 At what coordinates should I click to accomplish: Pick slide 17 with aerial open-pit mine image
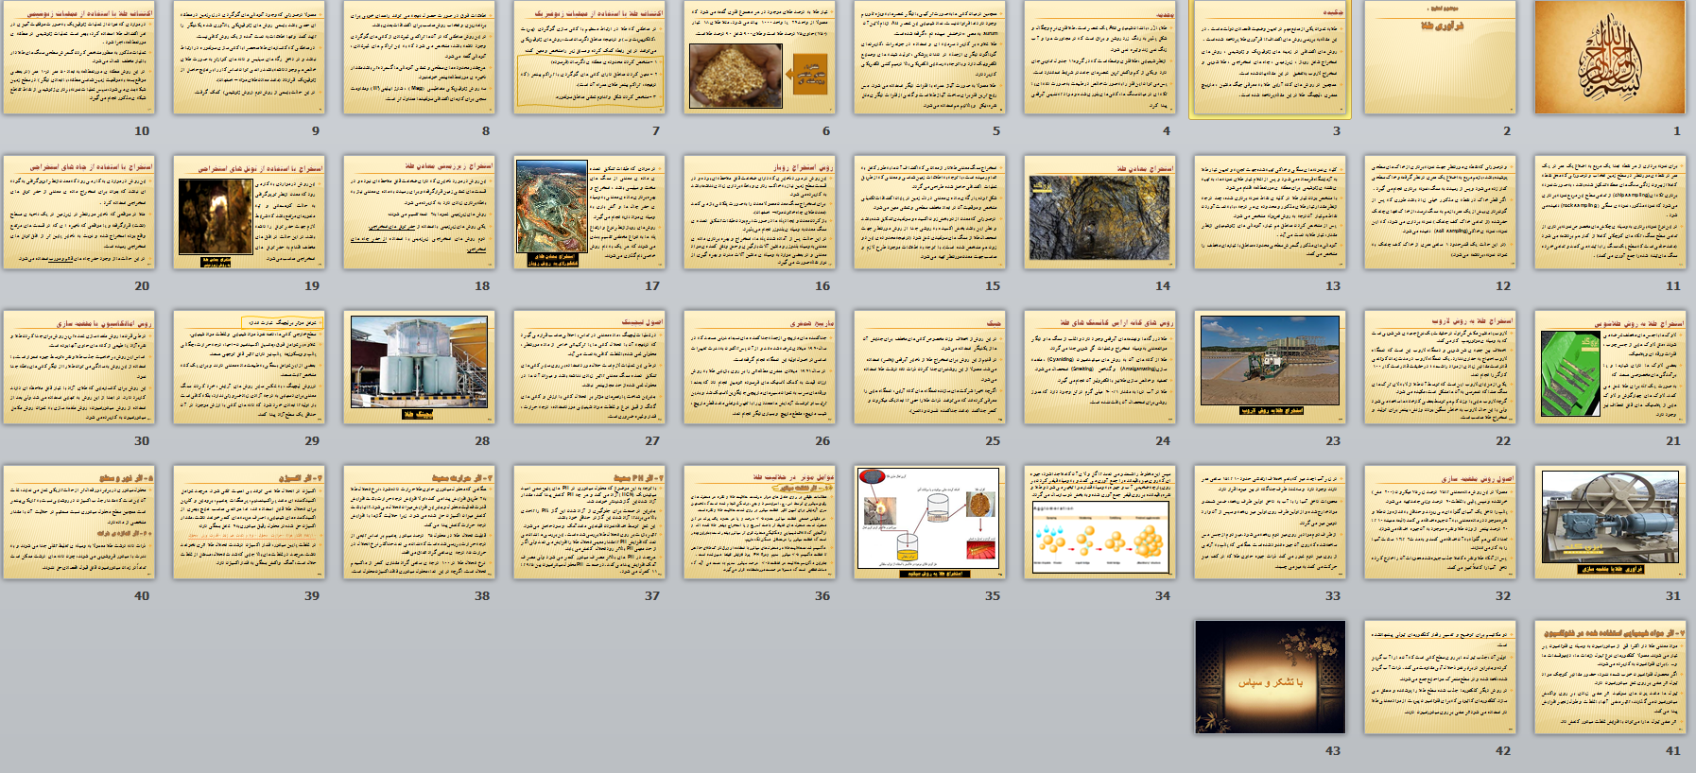coord(589,213)
